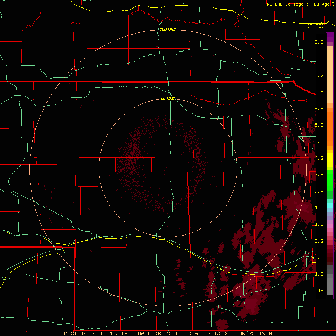
Task: Click the 4.2 legend value
Action: pos(319,158)
